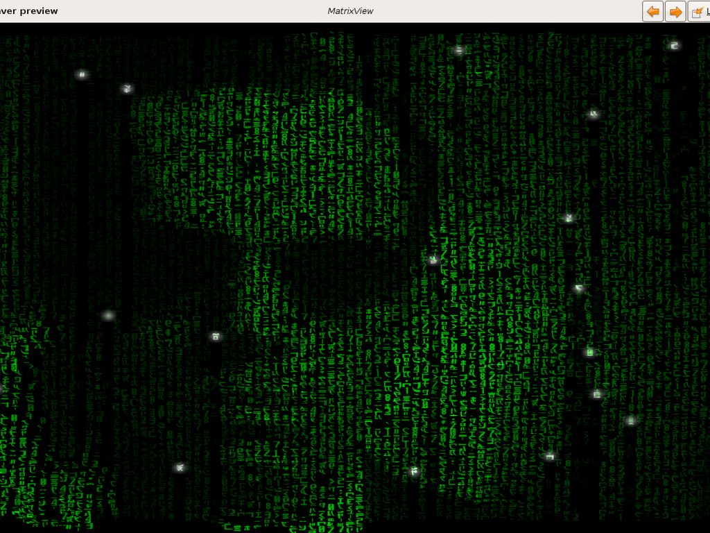Click the leave fullscreen button icon
The height and width of the screenshot is (533, 710).
pyautogui.click(x=698, y=12)
